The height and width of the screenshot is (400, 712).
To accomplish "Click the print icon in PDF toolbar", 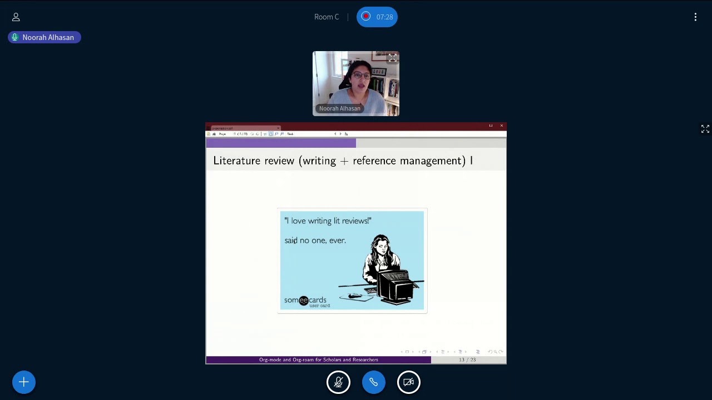I will [x=214, y=134].
